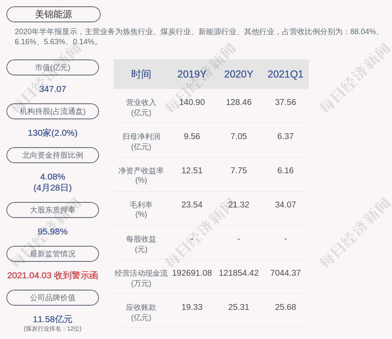The height and width of the screenshot is (339, 392).
Task: Click the 347.07 market value figure
Action: (53, 89)
